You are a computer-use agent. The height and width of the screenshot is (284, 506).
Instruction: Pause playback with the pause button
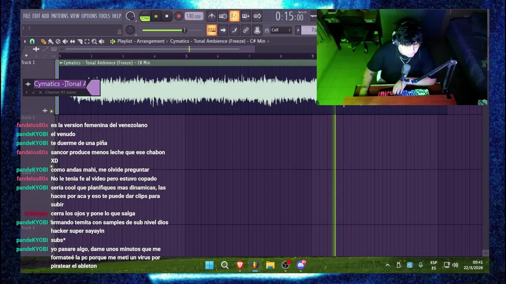click(x=156, y=16)
